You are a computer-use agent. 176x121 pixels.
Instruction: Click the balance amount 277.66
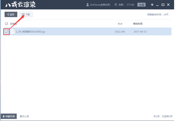tap(130, 5)
